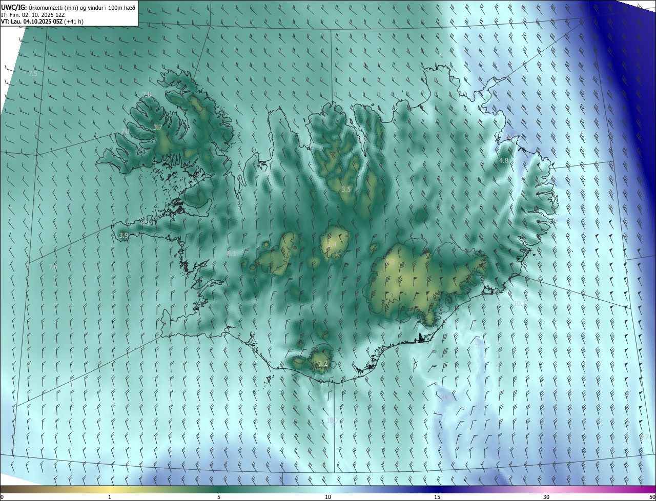The image size is (656, 501).
Task: Click the map value '3.9'
Action: [x=124, y=236]
